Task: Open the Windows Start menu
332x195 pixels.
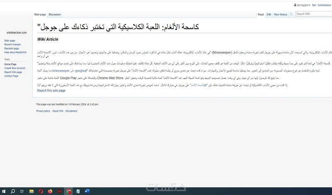Action: [x=3, y=191]
